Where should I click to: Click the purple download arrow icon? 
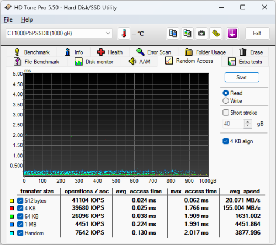click(232, 34)
